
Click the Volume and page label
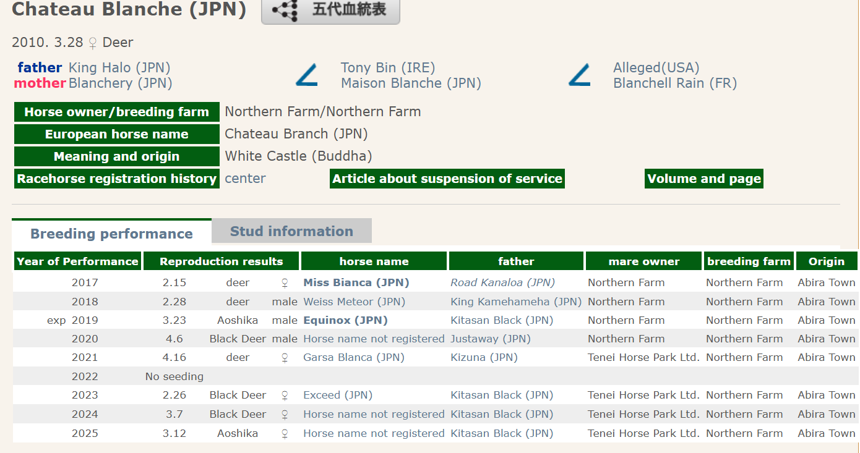704,179
